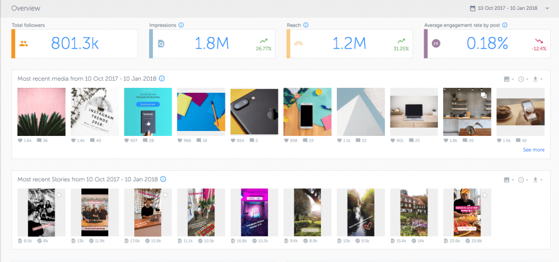Open media type filter in recent media
Image resolution: width=559 pixels, height=262 pixels.
point(509,79)
